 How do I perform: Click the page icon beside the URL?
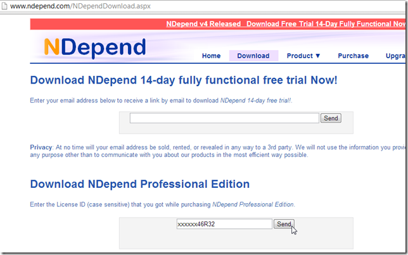pyautogui.click(x=4, y=6)
